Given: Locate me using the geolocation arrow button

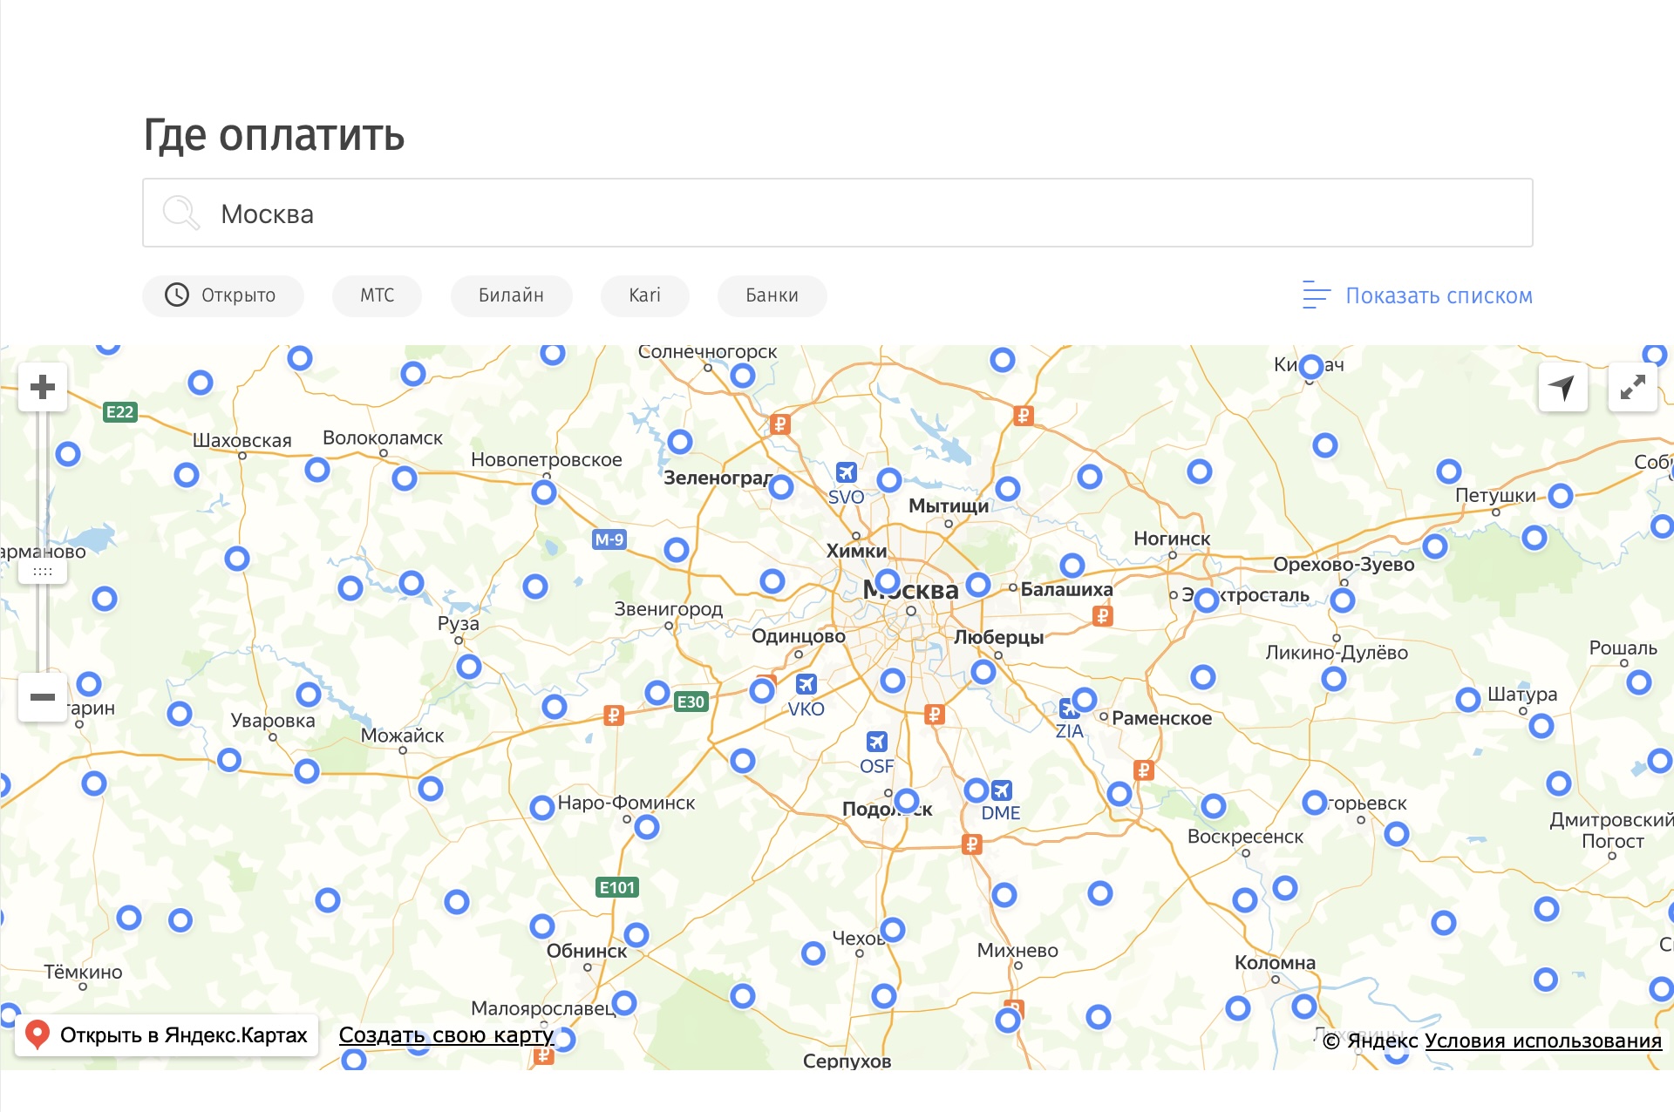Looking at the screenshot, I should click(1562, 387).
